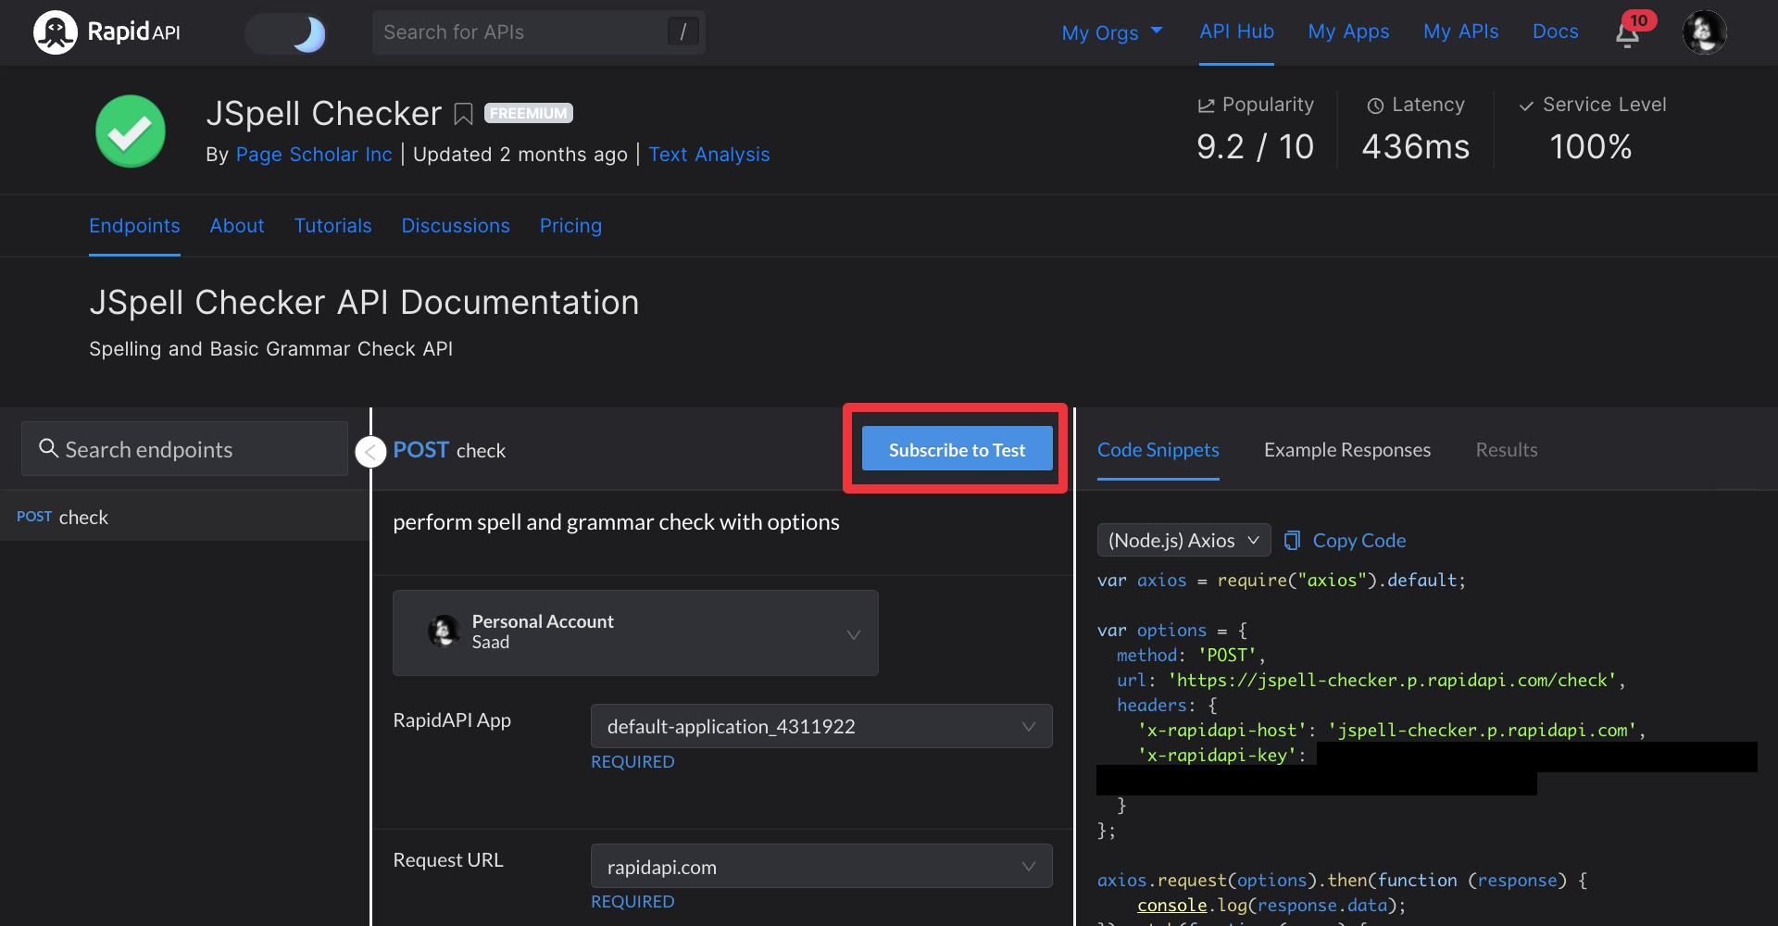Bookmark the JSpell Checker API
The width and height of the screenshot is (1778, 926).
(x=463, y=114)
